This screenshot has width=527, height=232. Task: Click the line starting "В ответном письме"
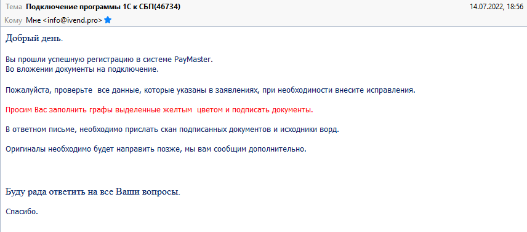coord(172,130)
